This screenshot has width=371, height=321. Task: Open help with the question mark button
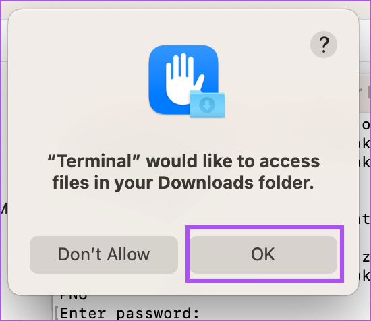pos(323,45)
